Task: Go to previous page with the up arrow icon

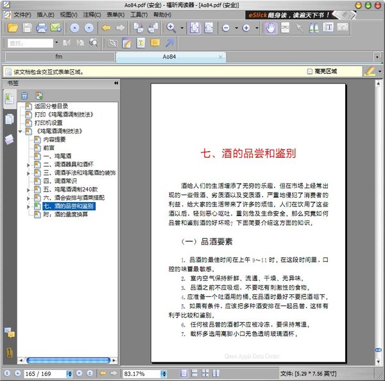Action: click(x=74, y=28)
